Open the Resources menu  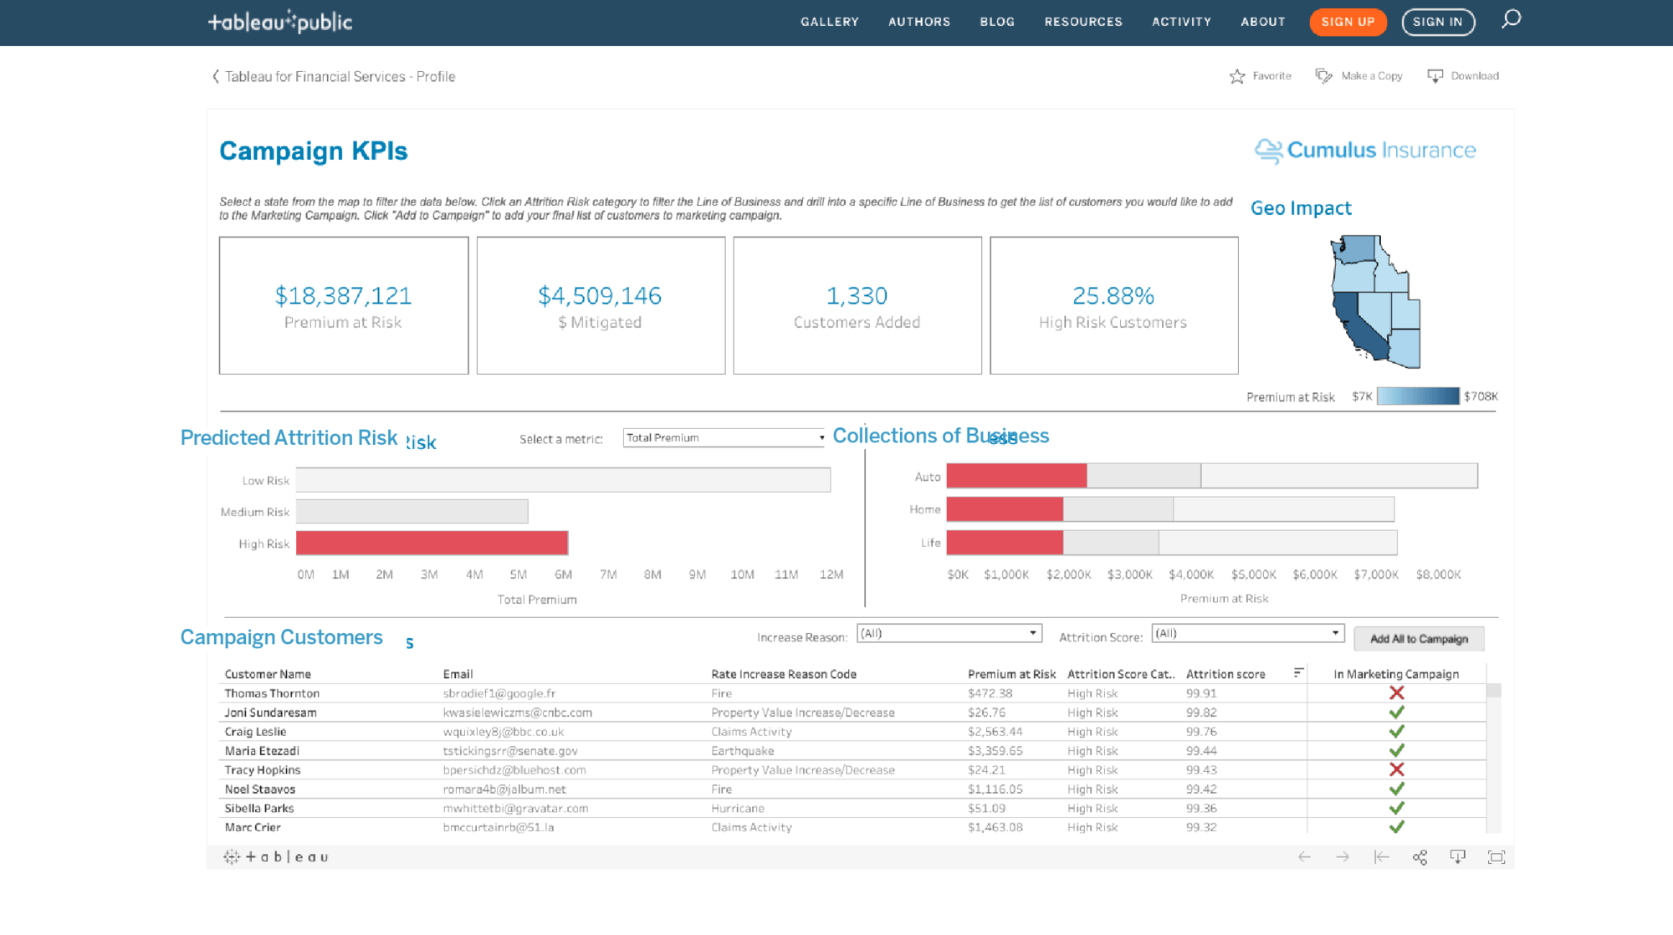pos(1083,22)
